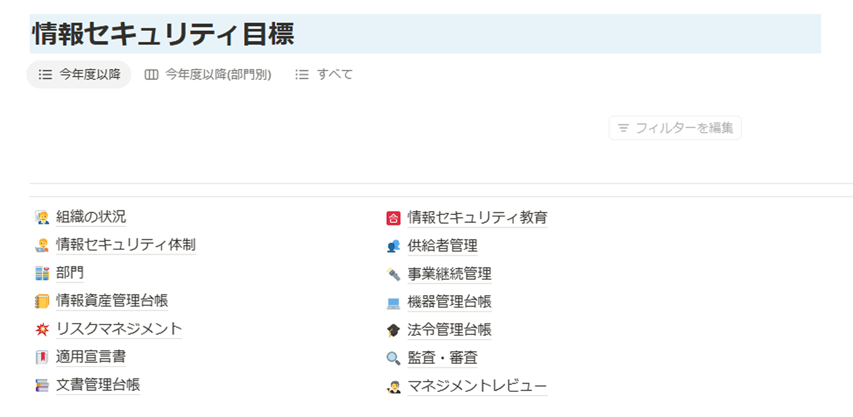Click the 情報セキュリティ体制 page icon
Screen dimensions: 853x417
click(42, 245)
